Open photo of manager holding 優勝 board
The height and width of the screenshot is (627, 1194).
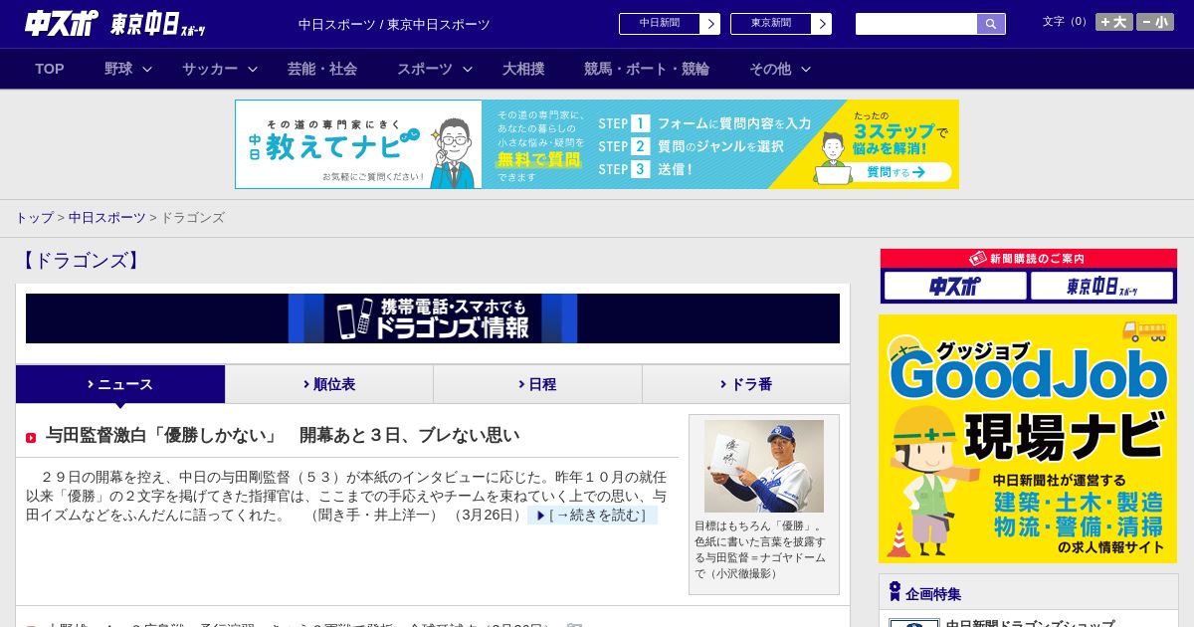point(764,466)
